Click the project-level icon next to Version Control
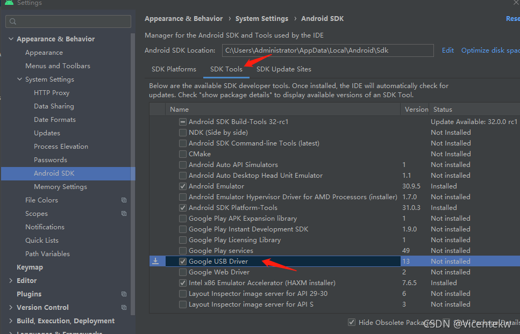 pos(124,308)
